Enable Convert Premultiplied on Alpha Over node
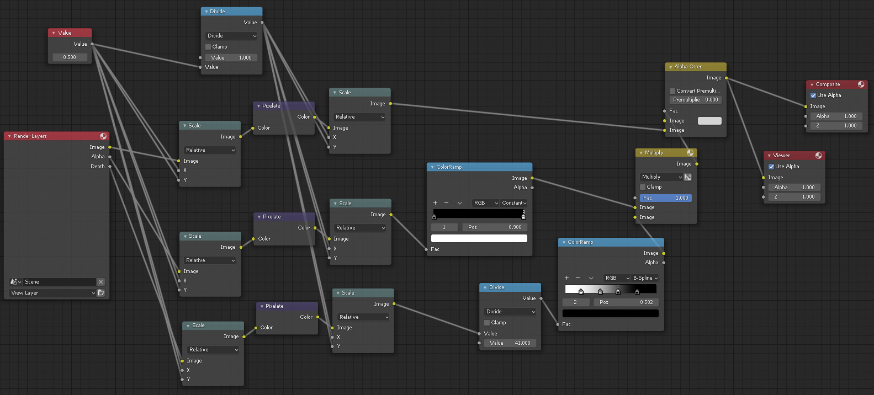Image resolution: width=874 pixels, height=395 pixels. [x=672, y=91]
